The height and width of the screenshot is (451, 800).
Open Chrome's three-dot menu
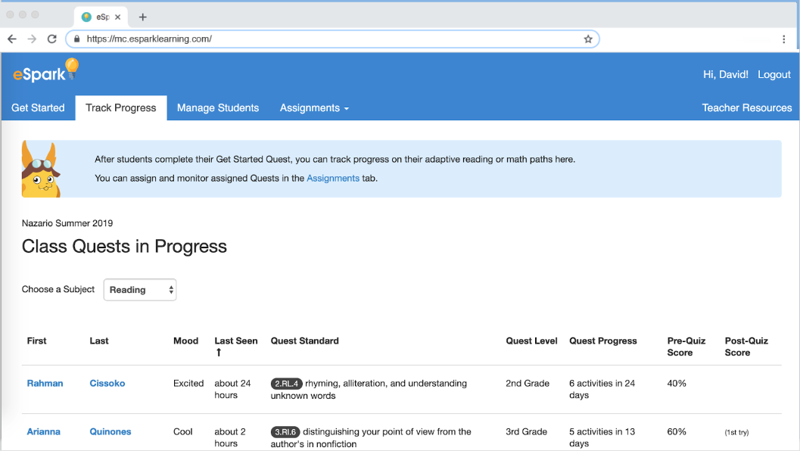784,38
